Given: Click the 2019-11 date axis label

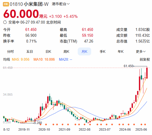Looking at the screenshot, I should click(x=24, y=129).
